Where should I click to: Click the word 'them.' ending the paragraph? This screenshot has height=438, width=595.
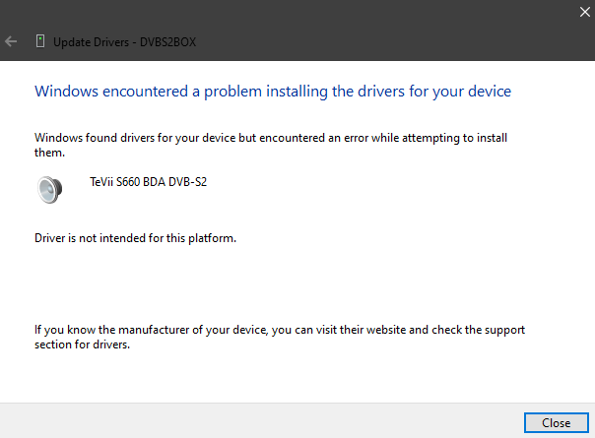(x=49, y=153)
